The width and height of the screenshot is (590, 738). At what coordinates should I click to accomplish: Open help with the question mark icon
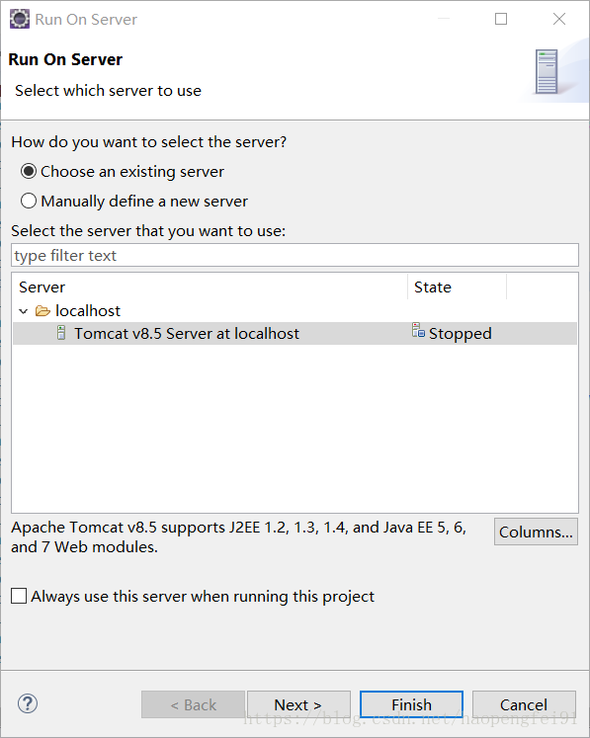click(28, 703)
